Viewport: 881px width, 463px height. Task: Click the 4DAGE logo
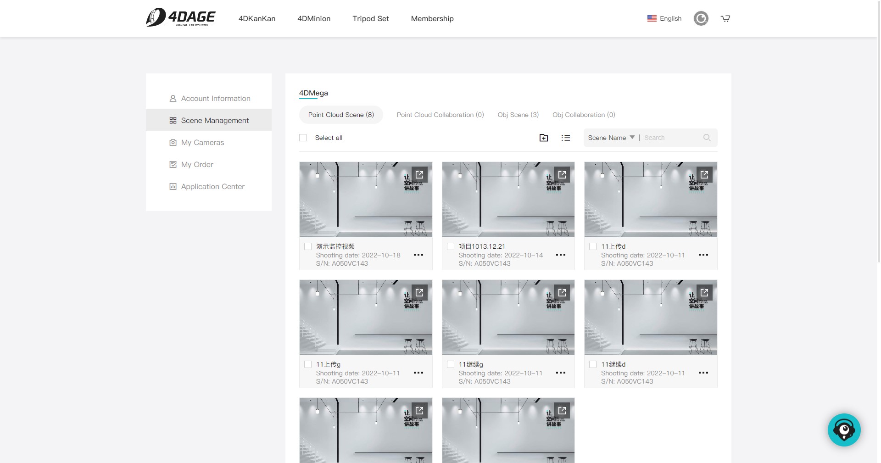[x=181, y=18]
